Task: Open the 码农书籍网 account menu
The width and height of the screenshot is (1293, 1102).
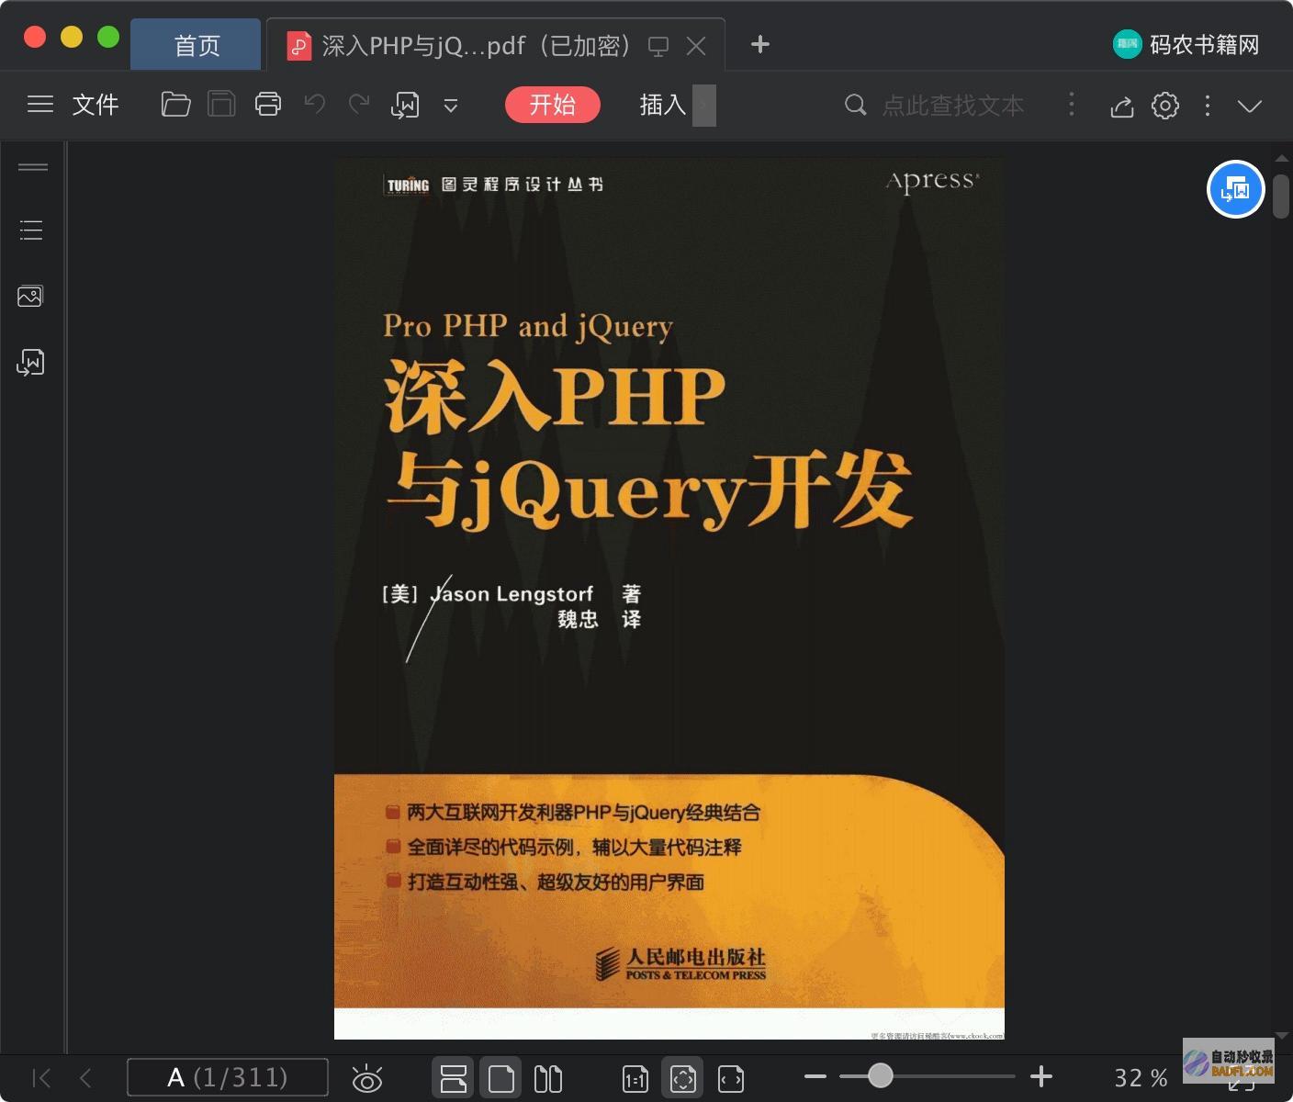Action: tap(1186, 44)
